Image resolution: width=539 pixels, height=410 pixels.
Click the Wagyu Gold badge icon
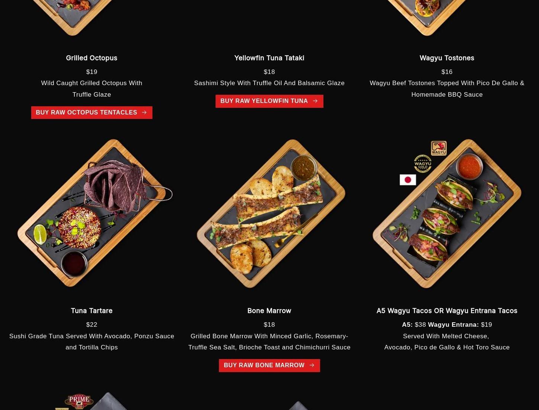[x=423, y=164]
